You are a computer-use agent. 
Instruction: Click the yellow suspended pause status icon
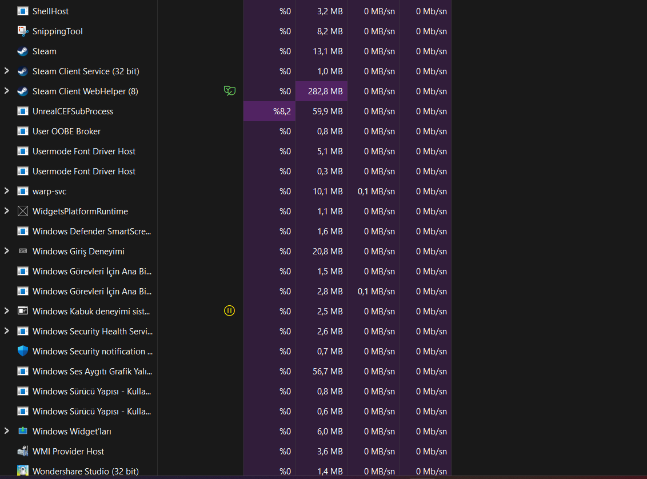[229, 311]
